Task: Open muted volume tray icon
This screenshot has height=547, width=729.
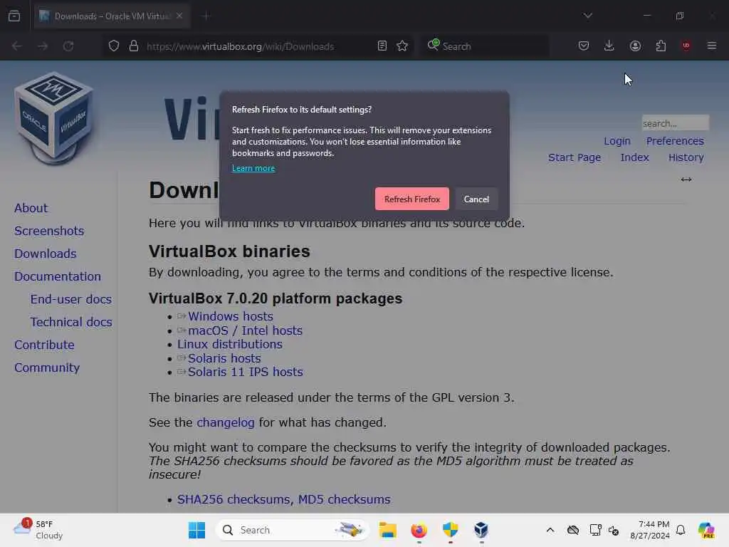Action: pos(614,530)
